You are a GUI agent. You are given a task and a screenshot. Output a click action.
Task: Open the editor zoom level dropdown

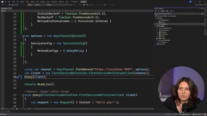(x=4, y=109)
